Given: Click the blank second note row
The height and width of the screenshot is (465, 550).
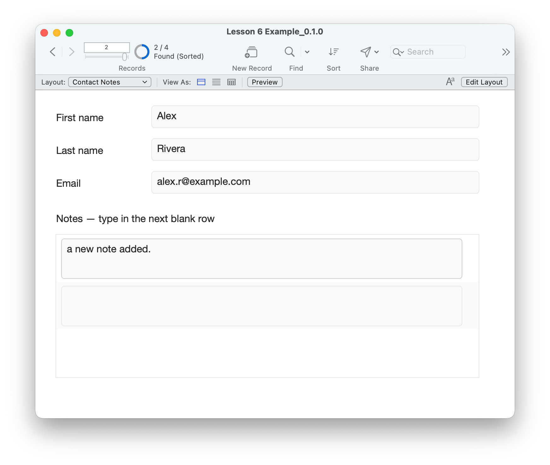Looking at the screenshot, I should (261, 306).
